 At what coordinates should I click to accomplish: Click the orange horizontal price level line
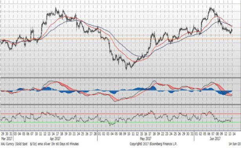(x=120, y=39)
